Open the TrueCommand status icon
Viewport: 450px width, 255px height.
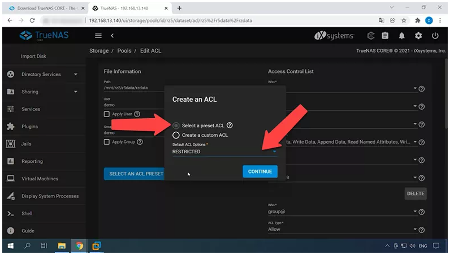click(x=371, y=36)
